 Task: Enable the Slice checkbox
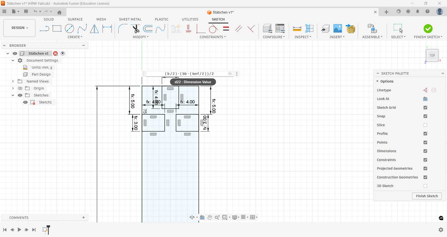425,125
